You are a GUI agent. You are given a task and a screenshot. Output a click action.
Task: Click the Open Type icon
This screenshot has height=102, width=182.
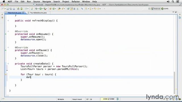pos(59,9)
